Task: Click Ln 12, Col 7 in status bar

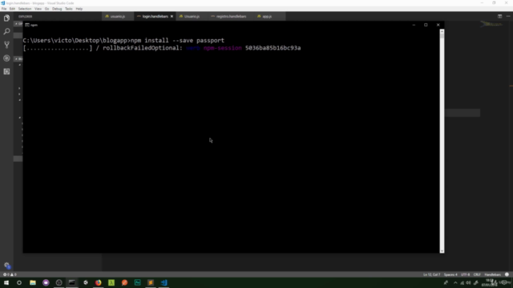Action: pyautogui.click(x=431, y=274)
